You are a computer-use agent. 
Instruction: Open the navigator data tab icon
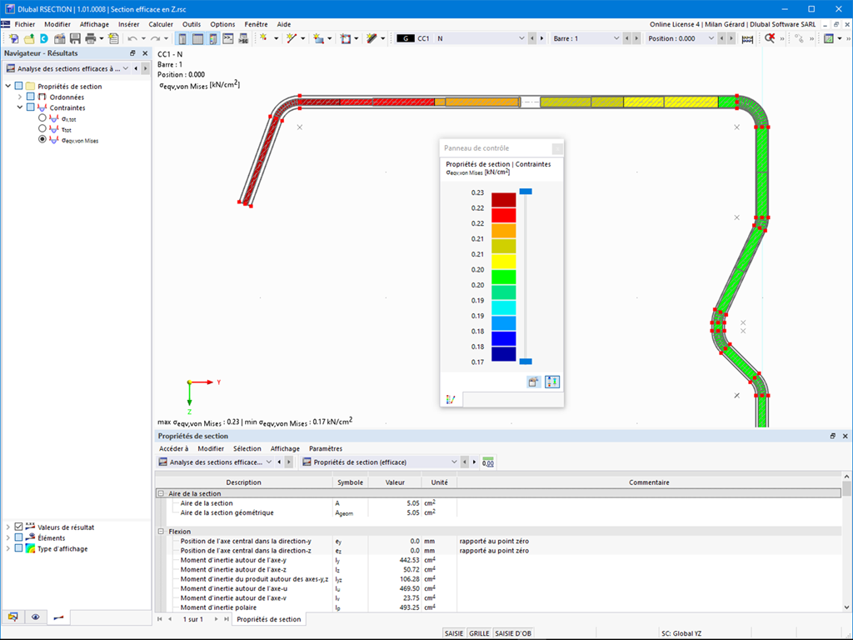click(x=13, y=617)
